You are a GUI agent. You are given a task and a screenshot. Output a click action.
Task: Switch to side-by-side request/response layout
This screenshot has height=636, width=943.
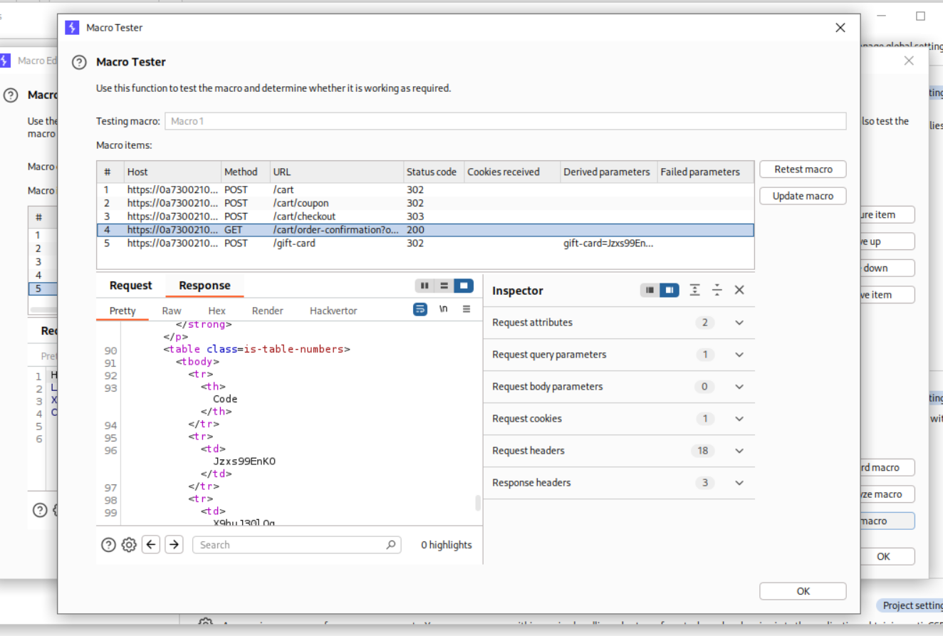[x=424, y=286]
